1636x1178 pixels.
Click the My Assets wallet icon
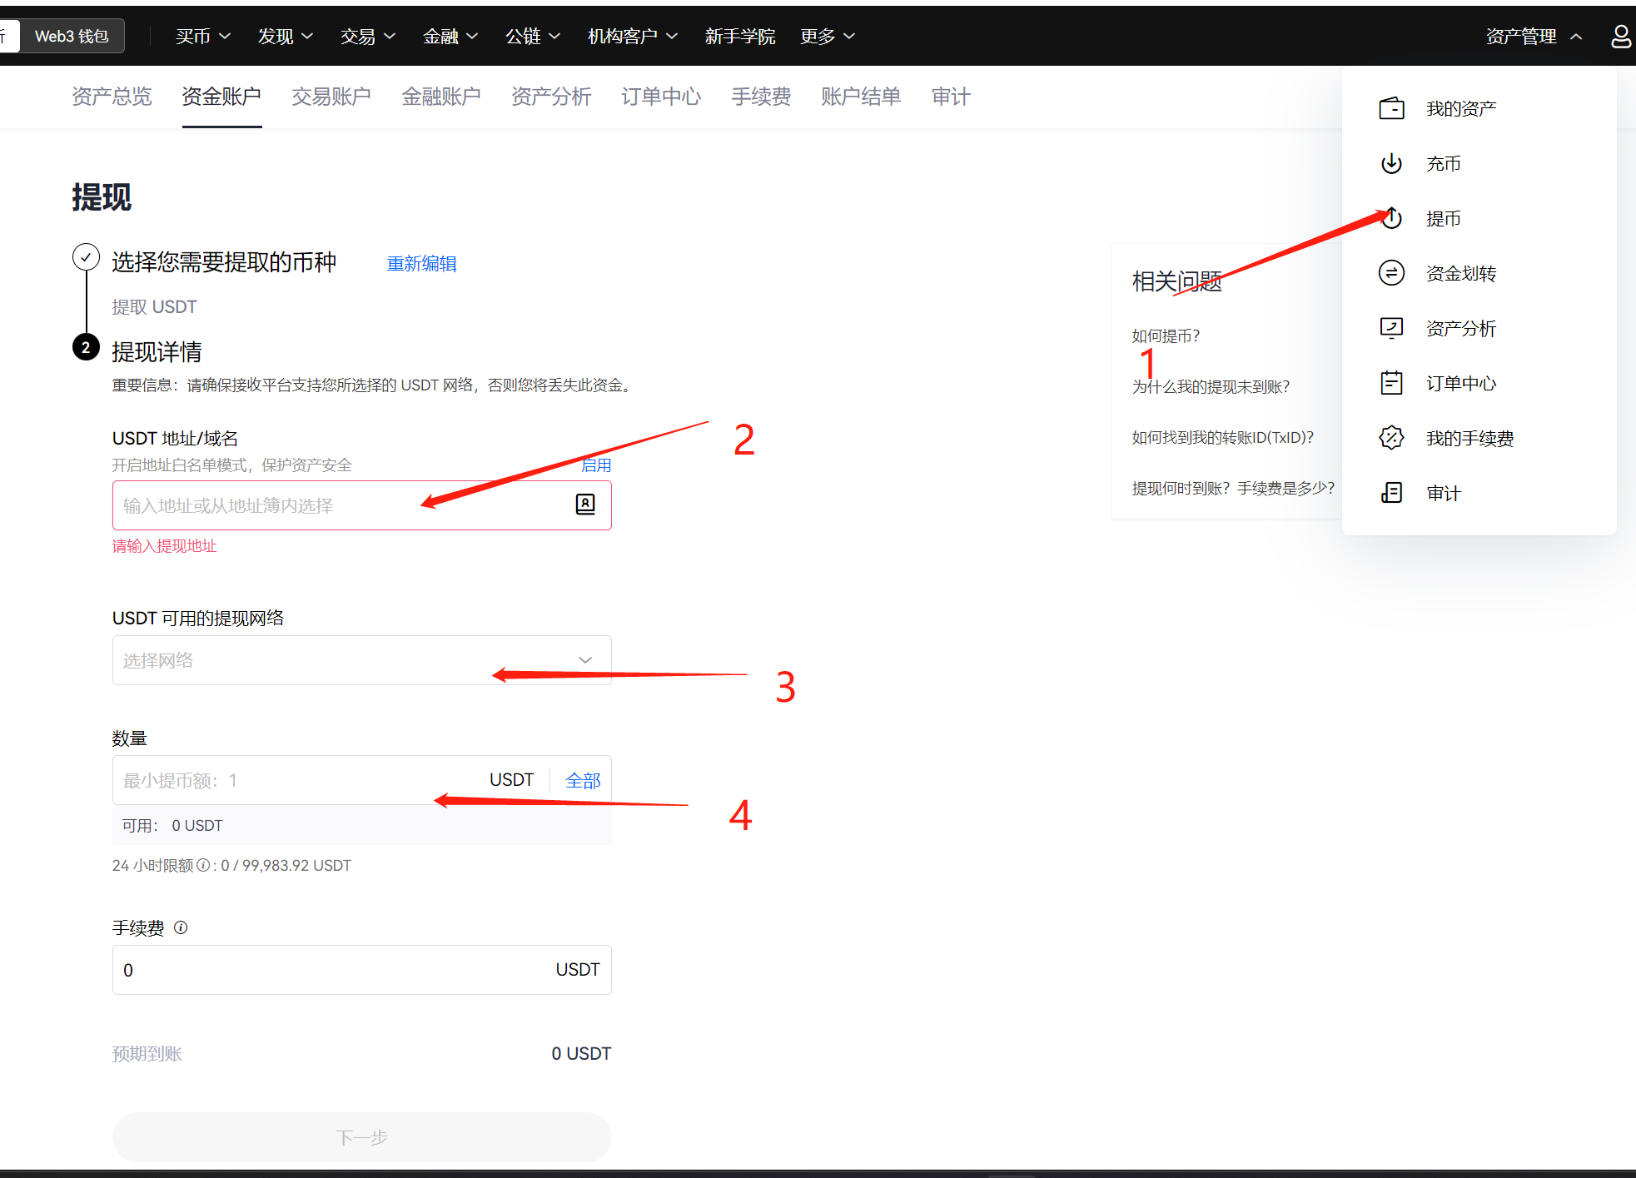tap(1391, 108)
